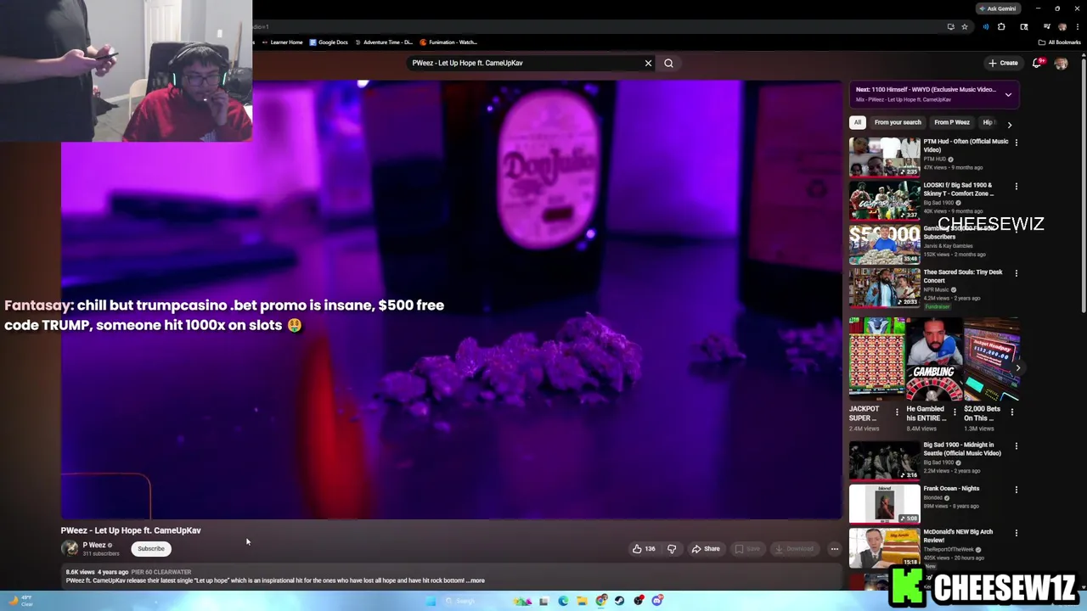Open options for He Gambled his ENTIRE short
Image resolution: width=1087 pixels, height=611 pixels.
click(955, 412)
